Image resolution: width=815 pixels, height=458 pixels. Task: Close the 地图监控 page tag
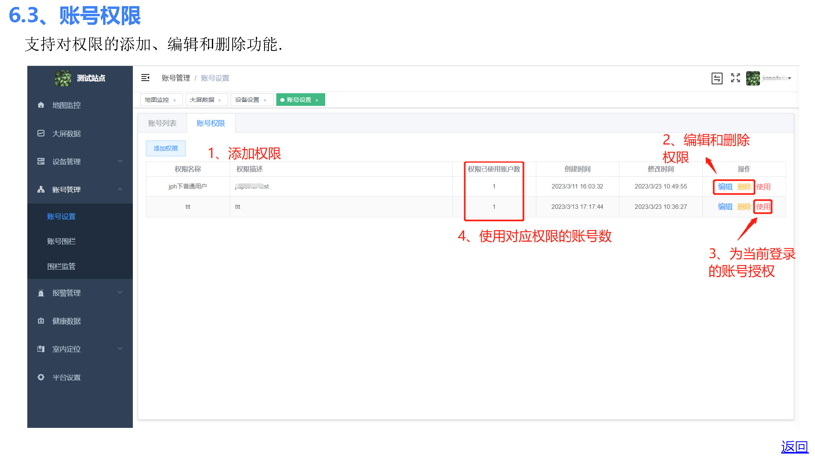[x=175, y=100]
